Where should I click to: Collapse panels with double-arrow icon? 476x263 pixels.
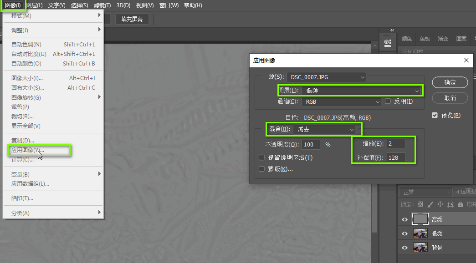392,30
